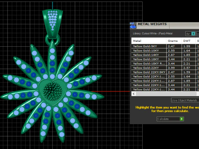This screenshot has width=199, height=149.
Task: Click the METAL WEIGHTS panel title
Action: [152, 24]
